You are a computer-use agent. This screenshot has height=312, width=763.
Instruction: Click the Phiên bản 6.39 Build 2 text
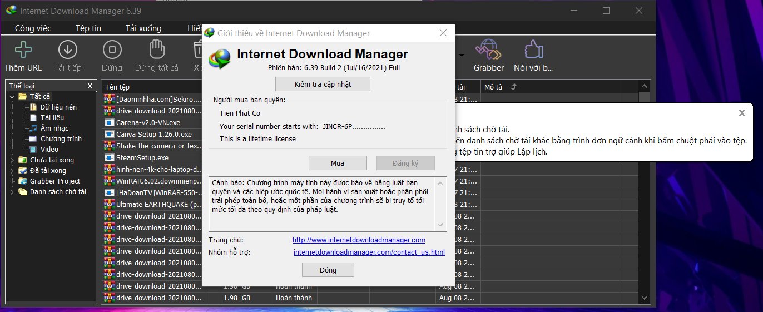[334, 68]
